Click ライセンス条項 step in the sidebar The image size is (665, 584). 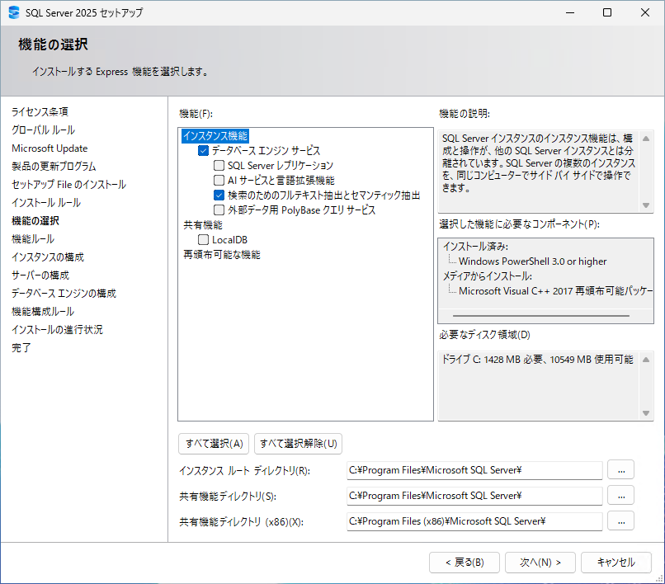(x=40, y=112)
